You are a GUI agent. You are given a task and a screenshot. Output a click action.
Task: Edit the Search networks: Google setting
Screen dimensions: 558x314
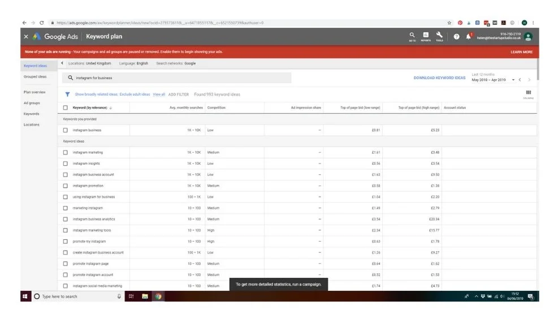(176, 63)
